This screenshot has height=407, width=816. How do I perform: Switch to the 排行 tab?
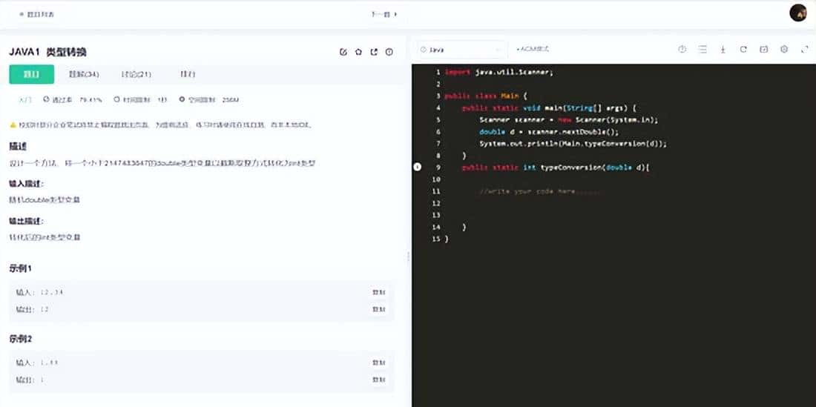coord(188,74)
